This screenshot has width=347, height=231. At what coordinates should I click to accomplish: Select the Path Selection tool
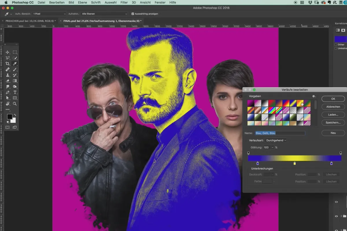tap(8, 98)
